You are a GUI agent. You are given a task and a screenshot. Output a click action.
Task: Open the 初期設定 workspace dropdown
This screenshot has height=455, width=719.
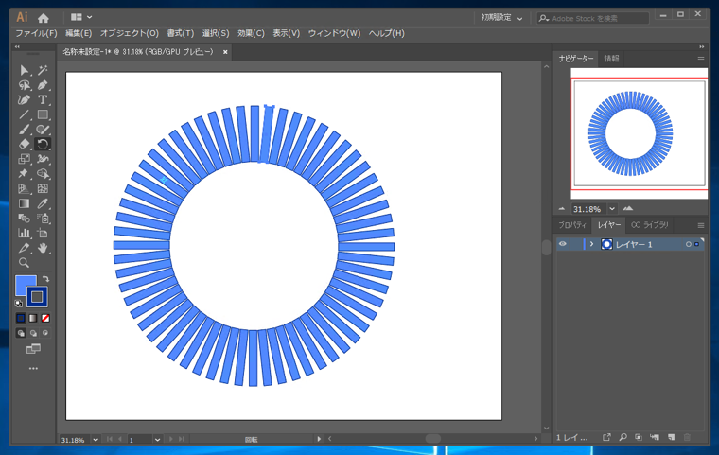click(x=501, y=17)
